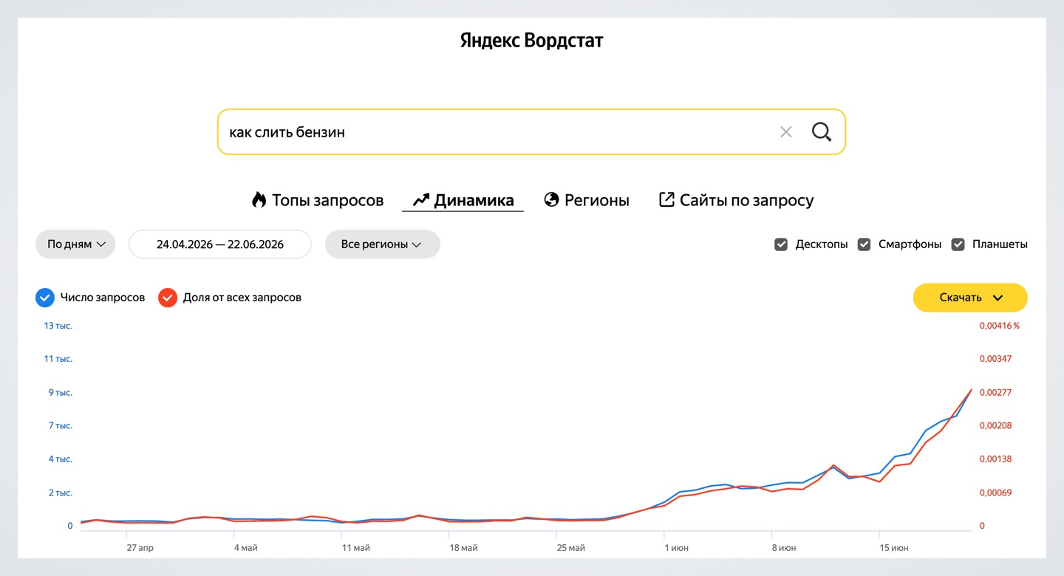Click the 15 июн date label
The width and height of the screenshot is (1064, 576).
click(894, 548)
